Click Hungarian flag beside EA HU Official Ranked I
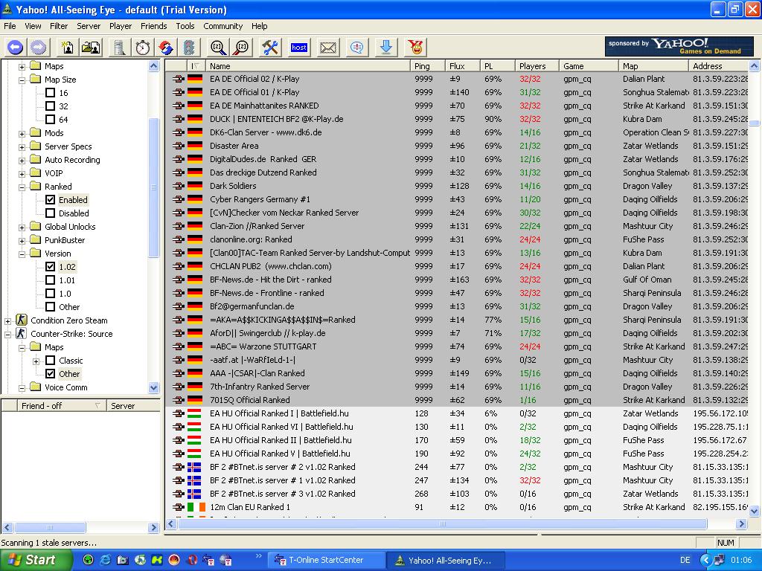762x571 pixels. pyautogui.click(x=194, y=413)
